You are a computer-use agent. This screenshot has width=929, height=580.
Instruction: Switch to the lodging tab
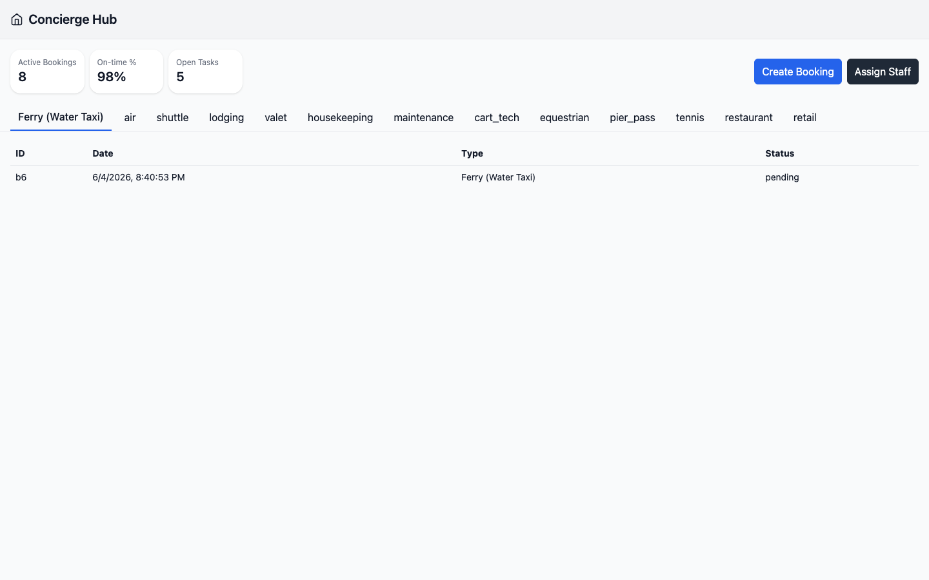226,117
